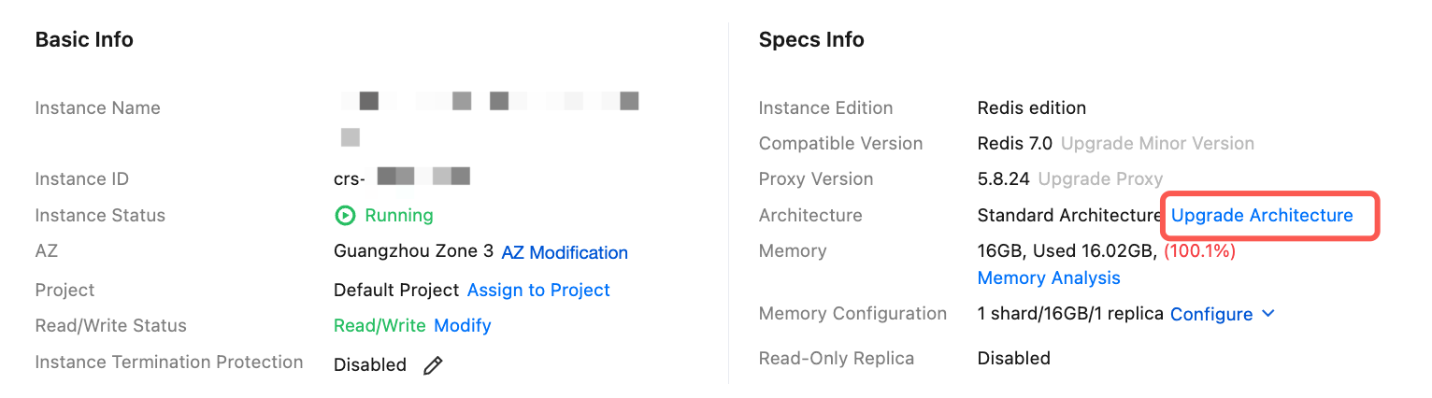This screenshot has width=1432, height=398.
Task: Click the green Running status icon
Action: pos(345,216)
